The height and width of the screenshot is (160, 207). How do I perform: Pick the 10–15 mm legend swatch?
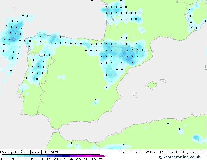coord(43,156)
